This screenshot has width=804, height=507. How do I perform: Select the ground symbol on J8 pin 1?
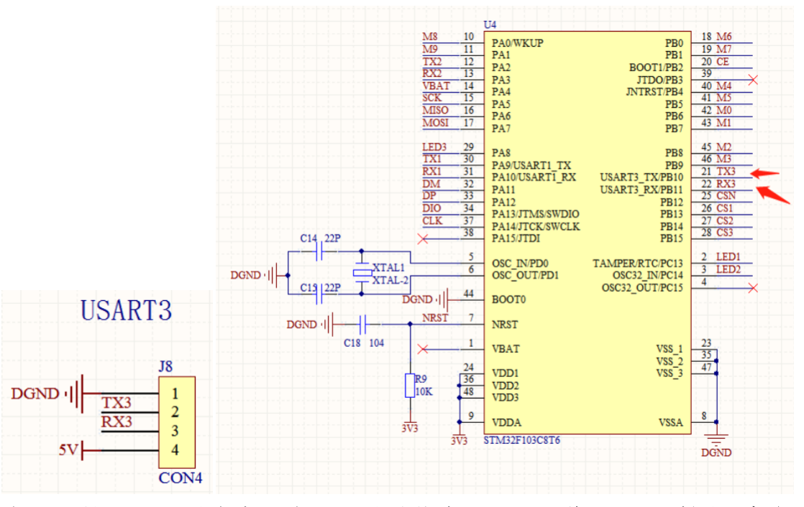75,394
